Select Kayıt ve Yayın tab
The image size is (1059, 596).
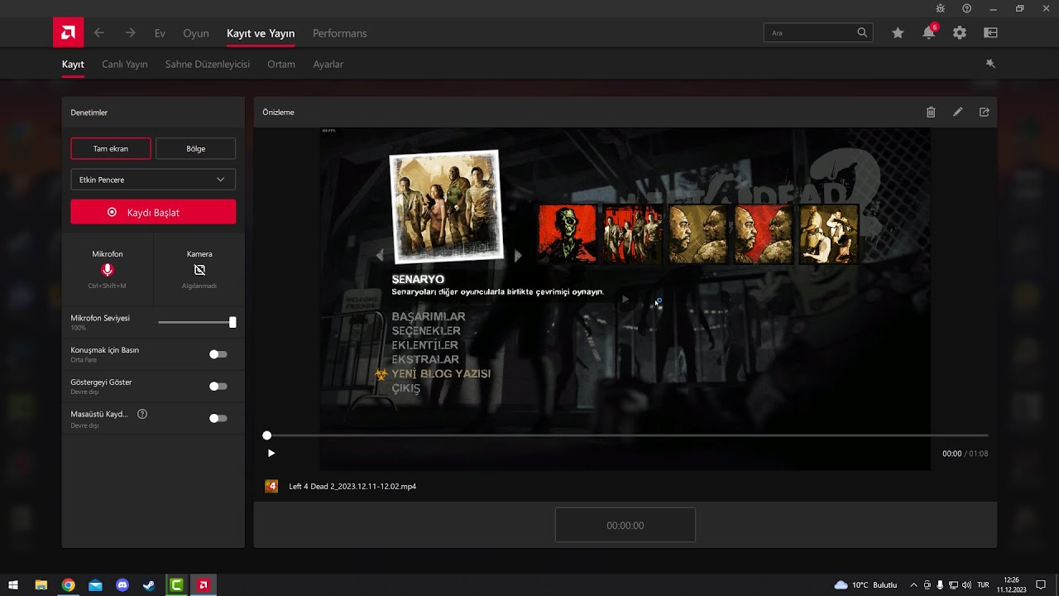click(261, 33)
